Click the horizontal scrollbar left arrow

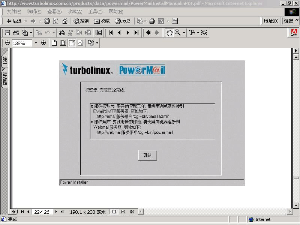[141, 211]
